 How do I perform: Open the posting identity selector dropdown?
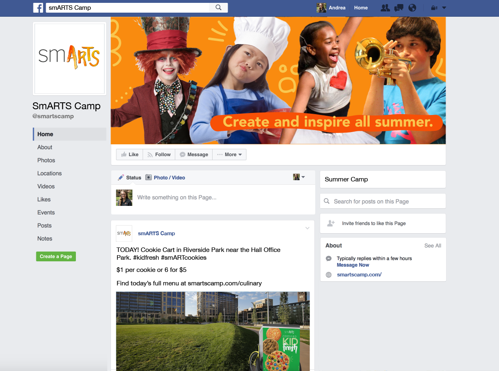pos(299,177)
